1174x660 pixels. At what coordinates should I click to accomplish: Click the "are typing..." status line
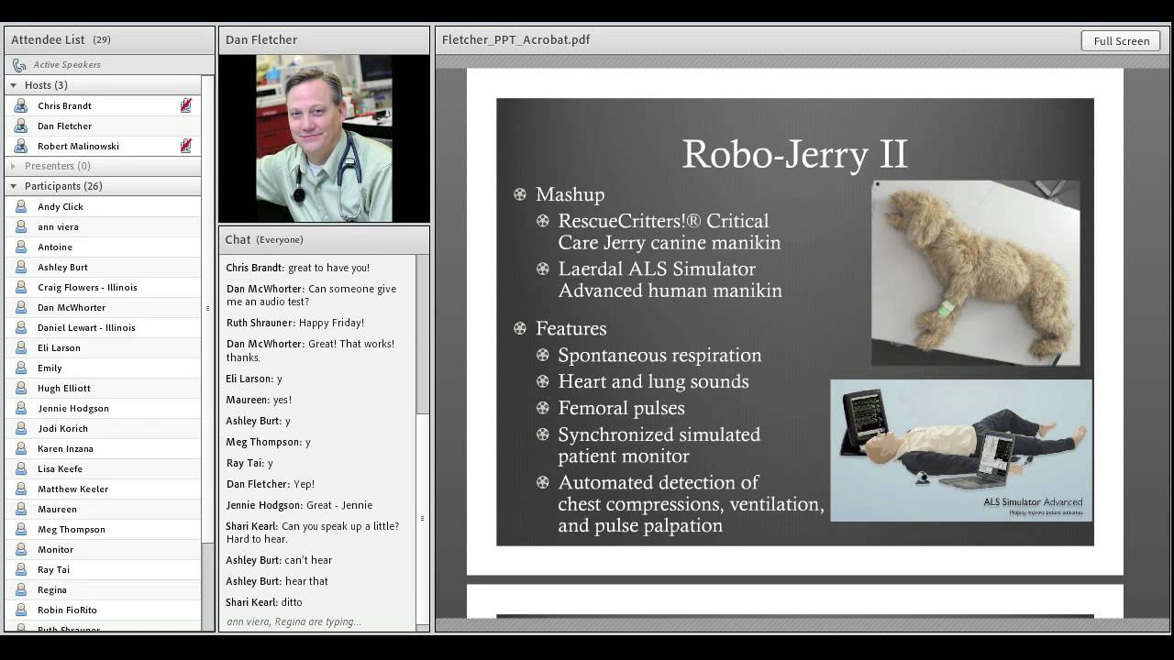pos(293,621)
